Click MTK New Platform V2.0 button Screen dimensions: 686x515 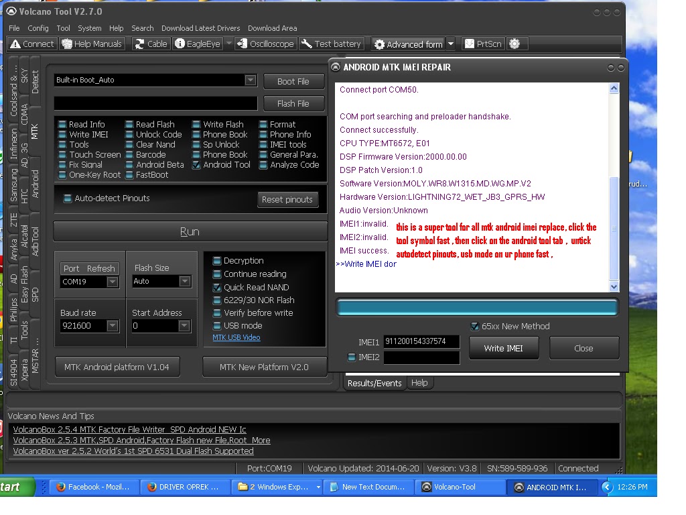264,367
